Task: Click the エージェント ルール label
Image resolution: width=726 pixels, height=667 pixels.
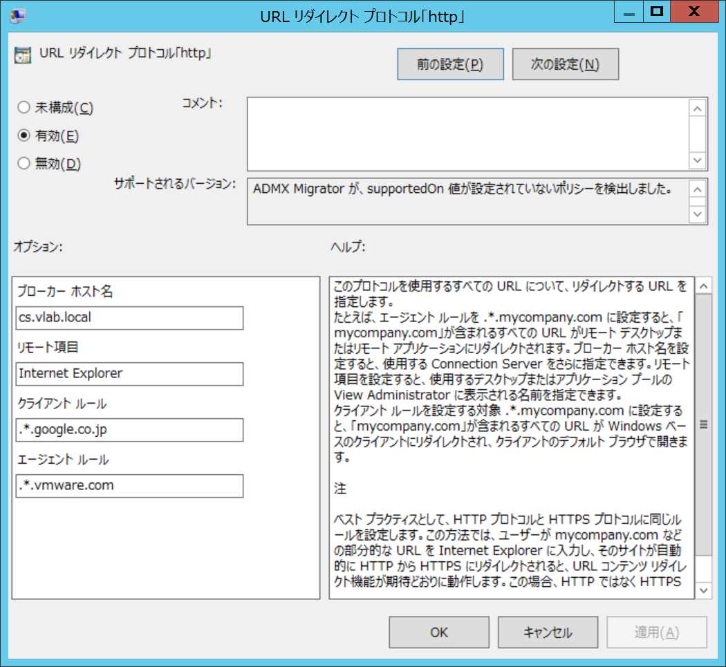Action: tap(64, 460)
